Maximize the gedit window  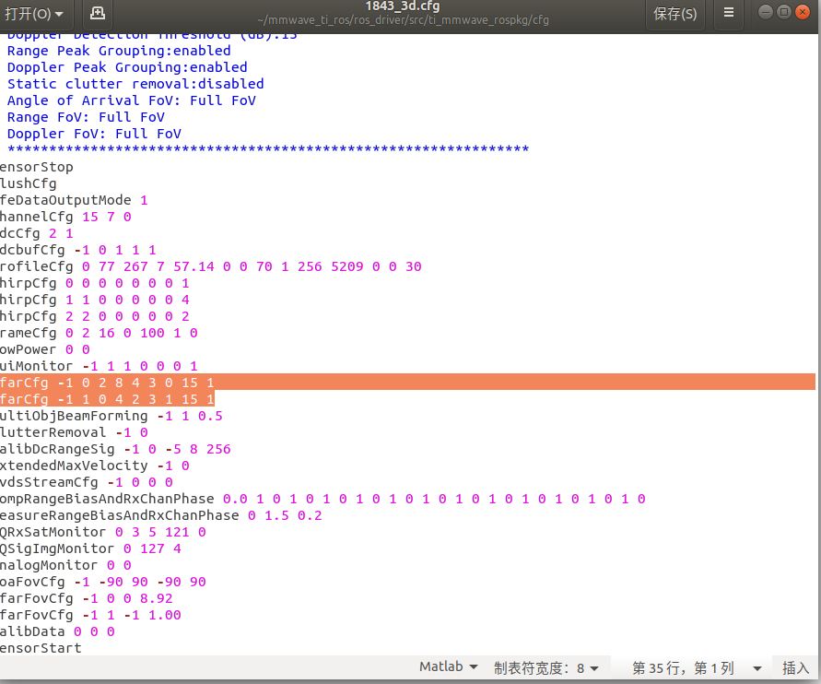coord(784,11)
